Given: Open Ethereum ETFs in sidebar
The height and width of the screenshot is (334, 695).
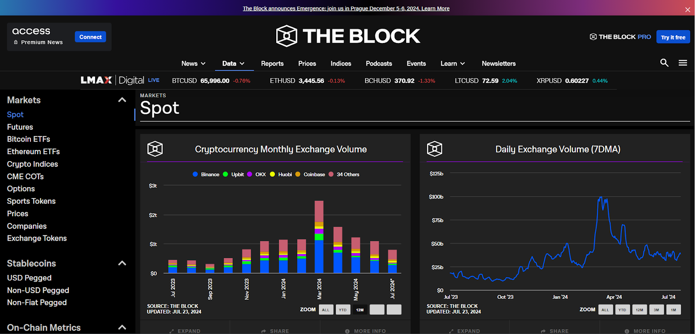Looking at the screenshot, I should point(33,152).
